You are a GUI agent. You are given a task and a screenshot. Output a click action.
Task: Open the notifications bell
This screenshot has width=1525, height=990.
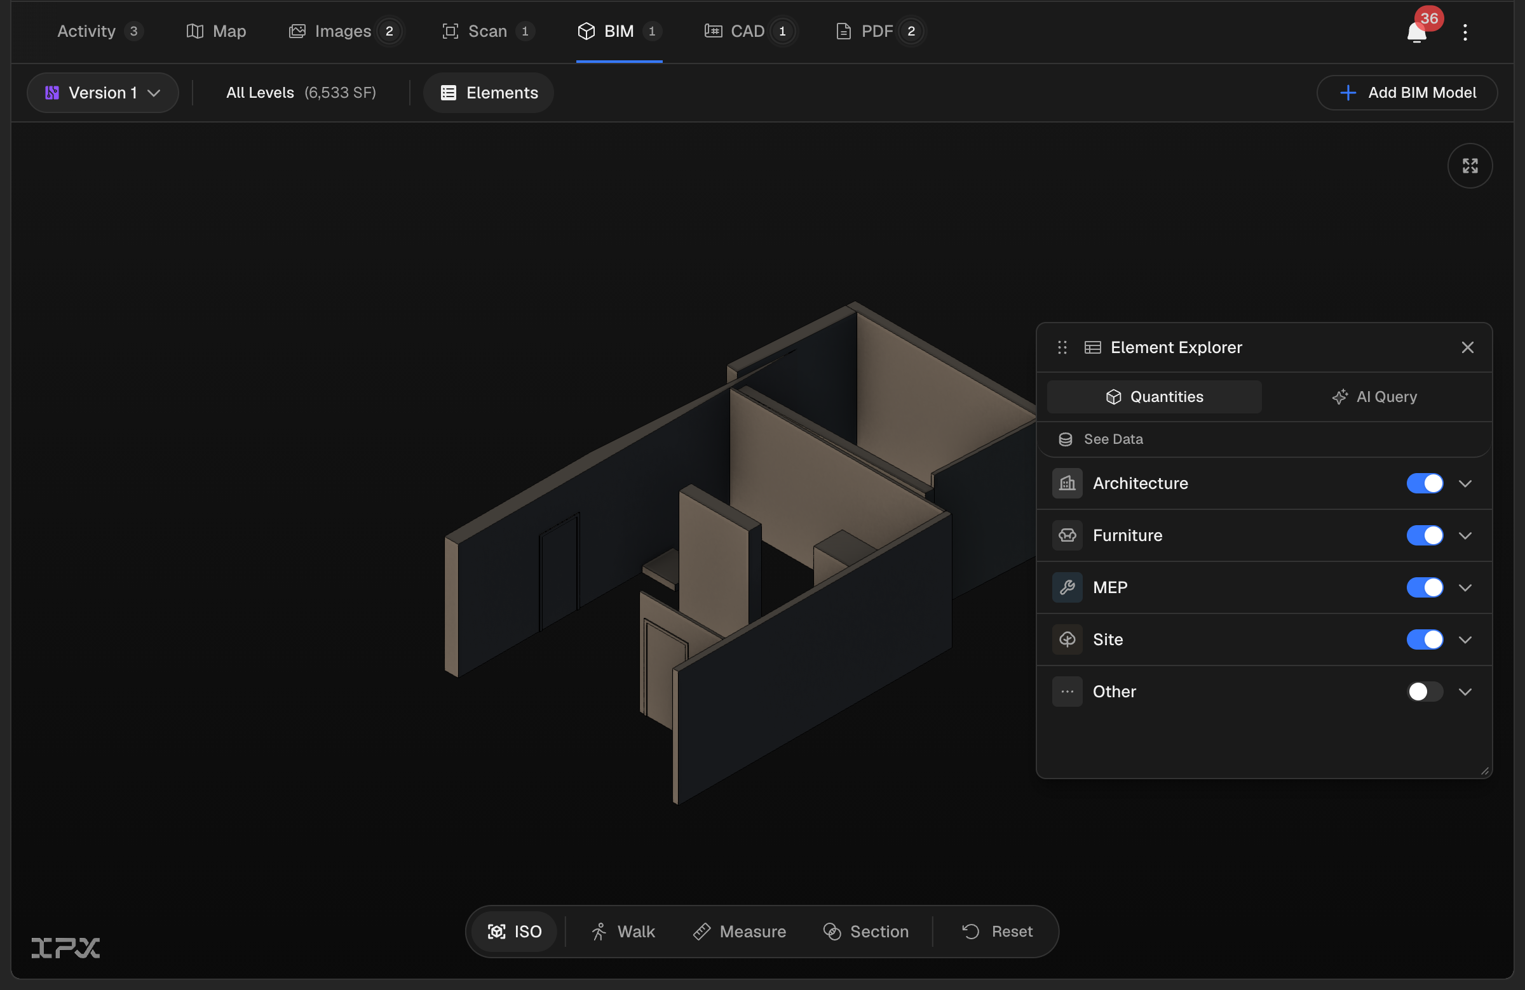coord(1416,32)
